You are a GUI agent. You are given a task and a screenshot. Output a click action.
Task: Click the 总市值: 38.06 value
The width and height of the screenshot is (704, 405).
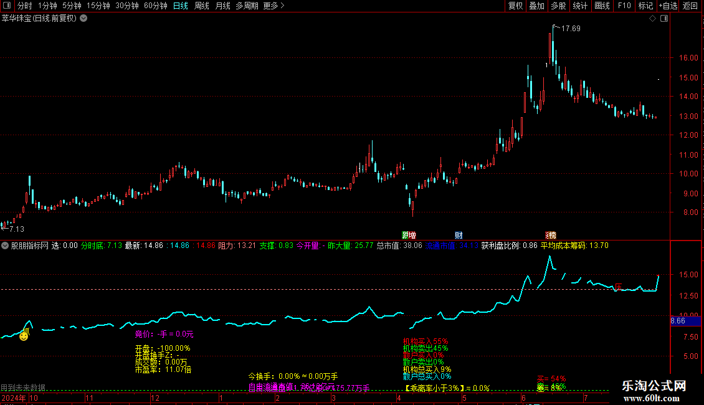point(399,245)
